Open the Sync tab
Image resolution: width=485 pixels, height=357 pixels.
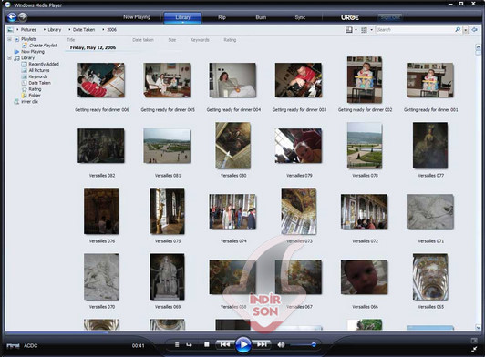(300, 17)
